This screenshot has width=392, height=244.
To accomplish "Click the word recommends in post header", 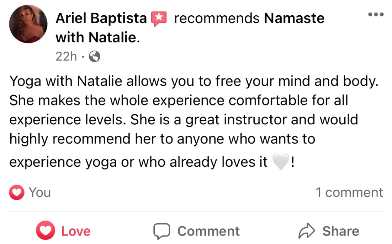I will (x=217, y=19).
